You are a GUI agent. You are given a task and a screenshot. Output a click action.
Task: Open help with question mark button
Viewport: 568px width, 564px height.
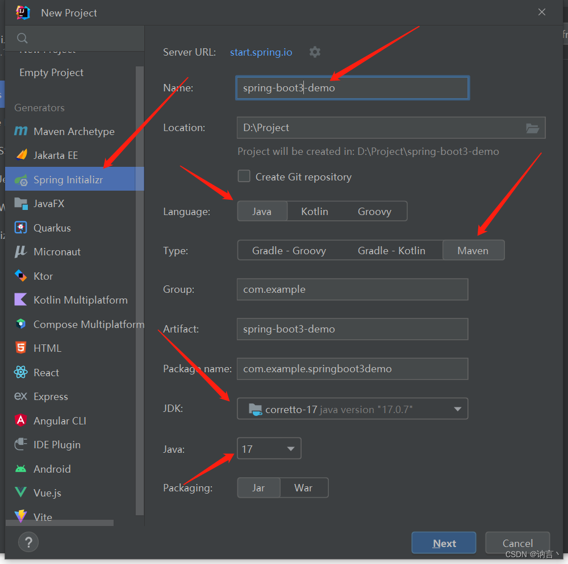pyautogui.click(x=28, y=542)
